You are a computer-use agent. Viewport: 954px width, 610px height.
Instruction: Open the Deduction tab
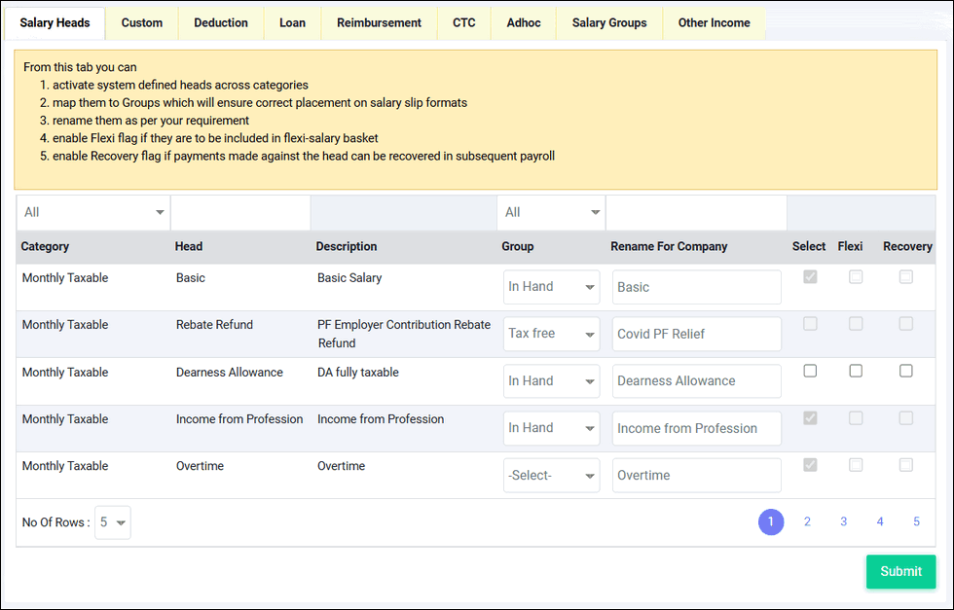(x=221, y=23)
